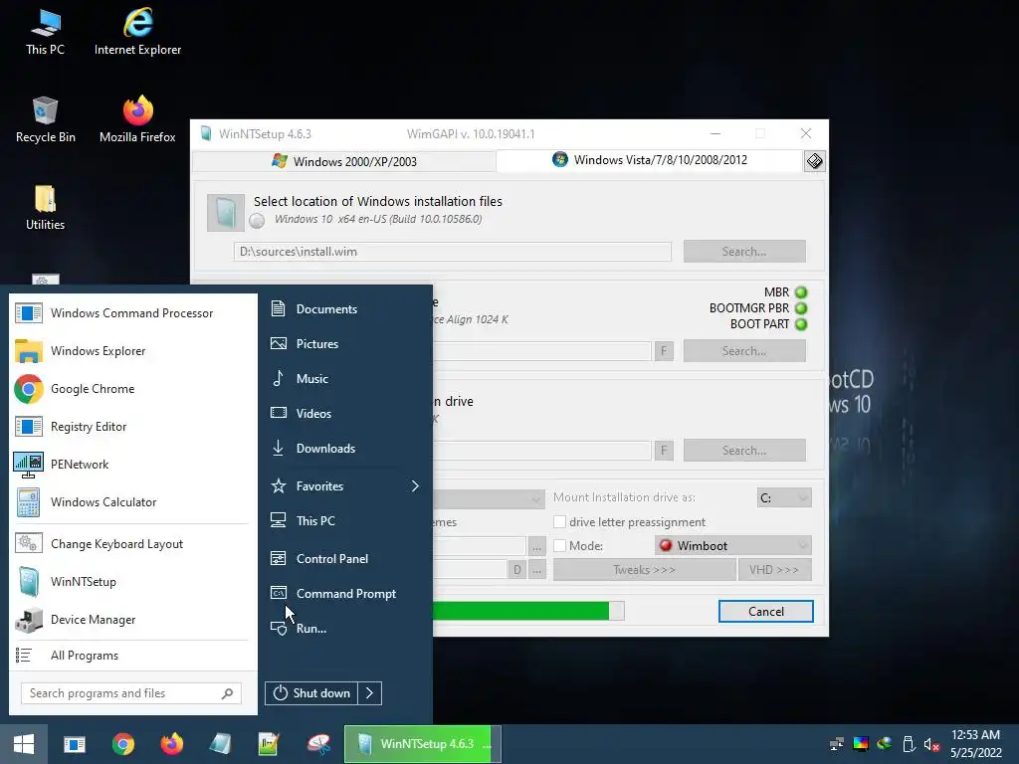The height and width of the screenshot is (764, 1019).
Task: Click the MBR green status indicator
Action: [x=801, y=292]
